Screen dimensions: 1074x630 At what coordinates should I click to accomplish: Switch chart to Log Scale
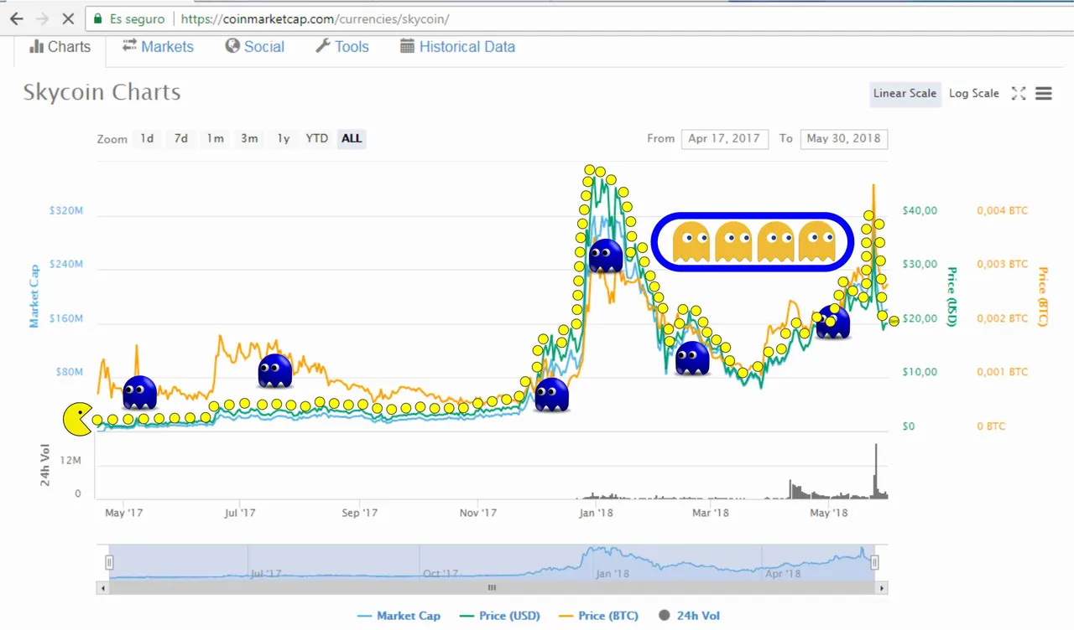pyautogui.click(x=973, y=94)
